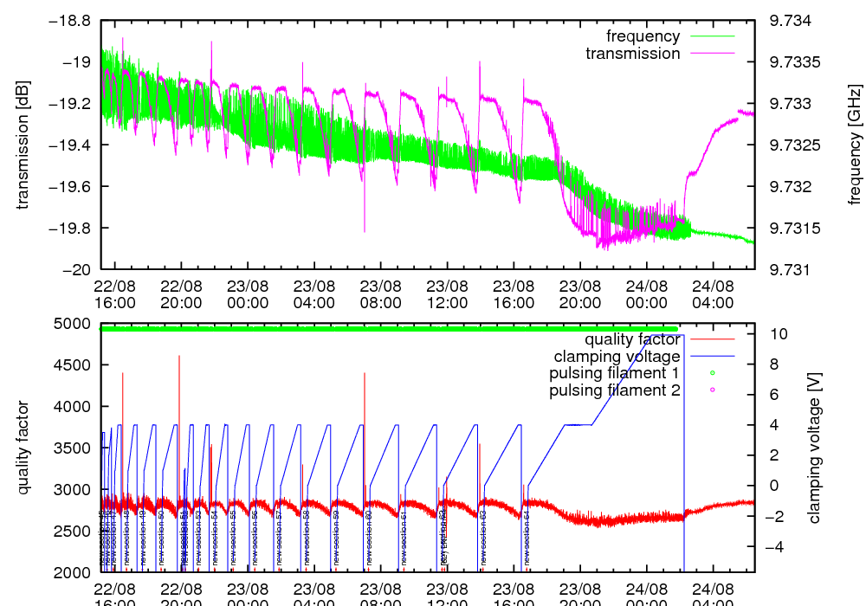The image size is (866, 606).
Task: Click the 'frequency' legend text
Action: (x=643, y=36)
